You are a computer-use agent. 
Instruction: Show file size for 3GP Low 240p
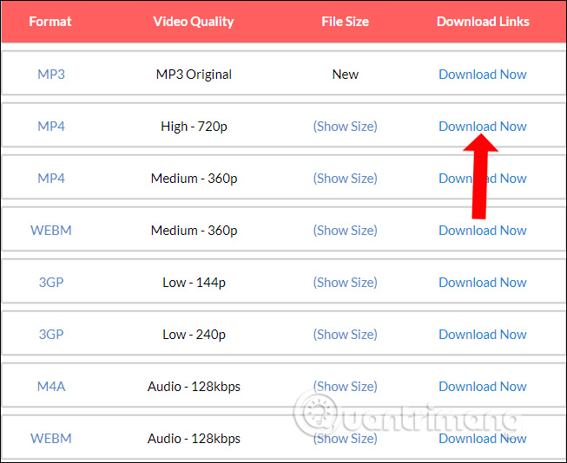(x=345, y=335)
